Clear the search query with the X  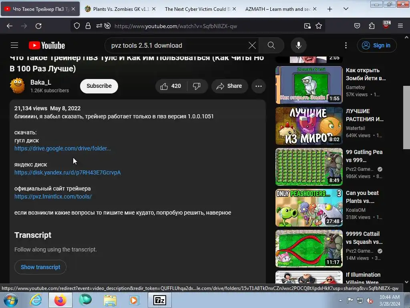point(252,45)
